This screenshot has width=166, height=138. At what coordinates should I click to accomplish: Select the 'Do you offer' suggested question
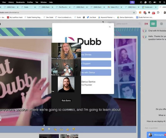(x=161, y=109)
